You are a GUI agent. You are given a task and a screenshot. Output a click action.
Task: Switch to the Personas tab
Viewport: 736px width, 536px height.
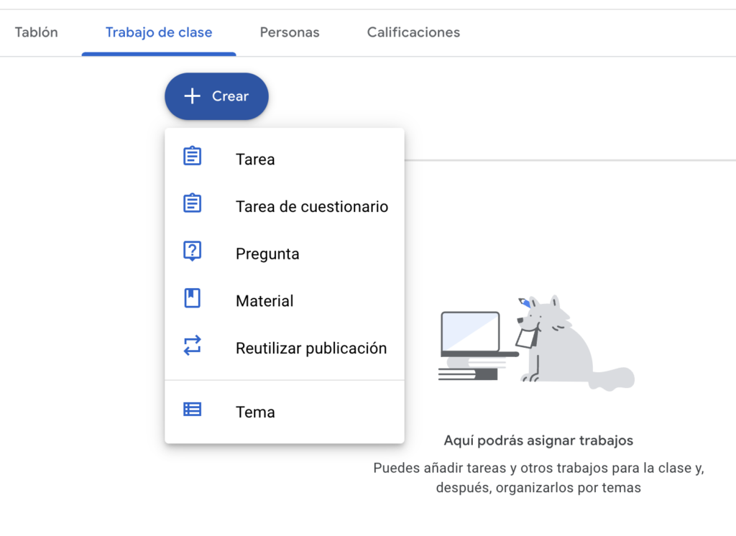pos(290,32)
